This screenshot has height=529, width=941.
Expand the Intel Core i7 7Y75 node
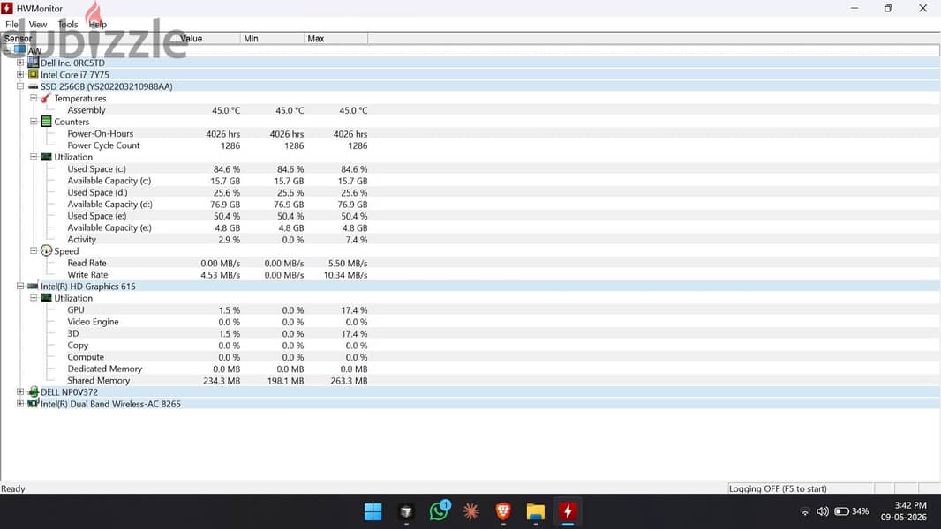pos(20,74)
